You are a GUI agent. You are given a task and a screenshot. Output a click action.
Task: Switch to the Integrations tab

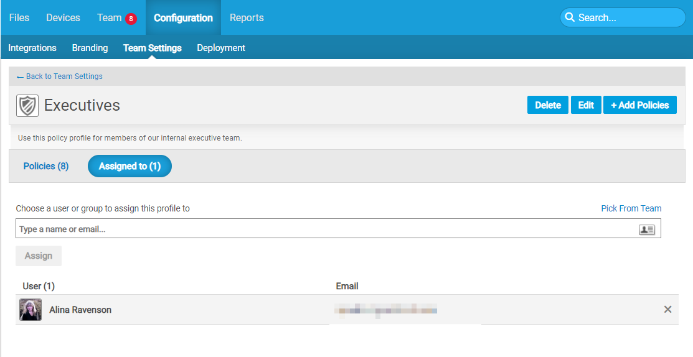pos(32,48)
